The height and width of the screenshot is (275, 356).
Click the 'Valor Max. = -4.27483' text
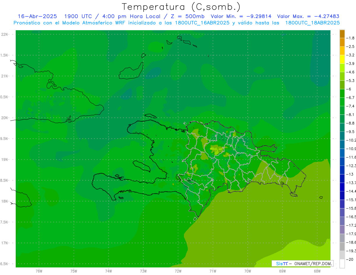pos(308,16)
